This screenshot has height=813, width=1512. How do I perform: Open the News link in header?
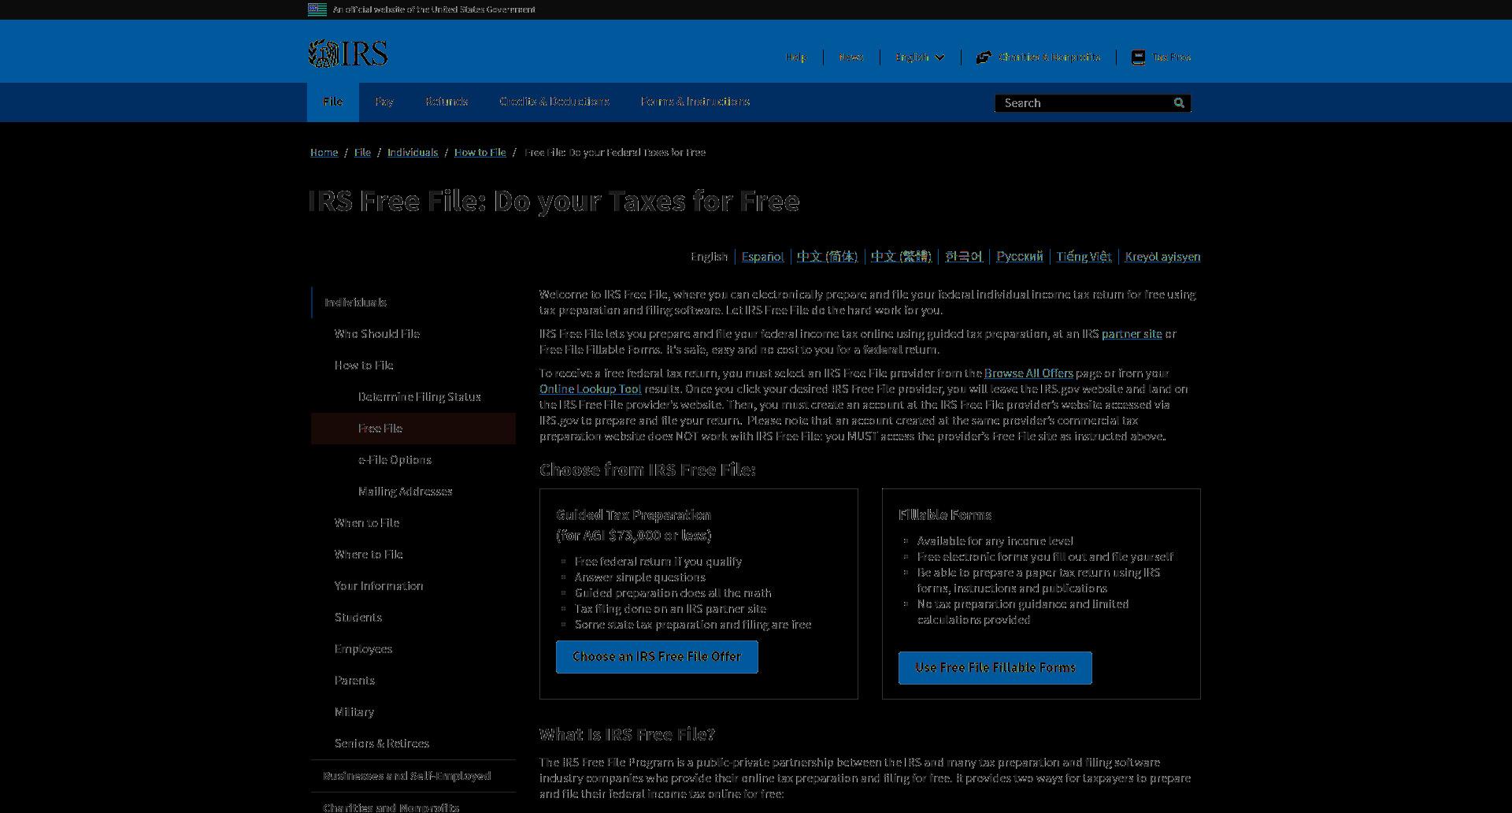(850, 58)
